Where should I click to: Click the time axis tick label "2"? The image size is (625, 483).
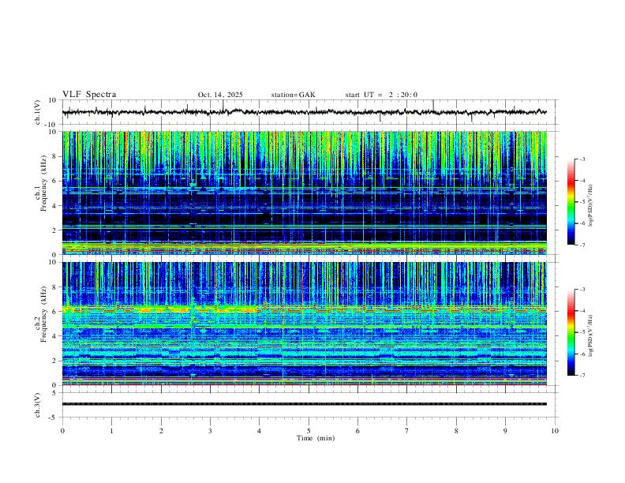tap(161, 431)
